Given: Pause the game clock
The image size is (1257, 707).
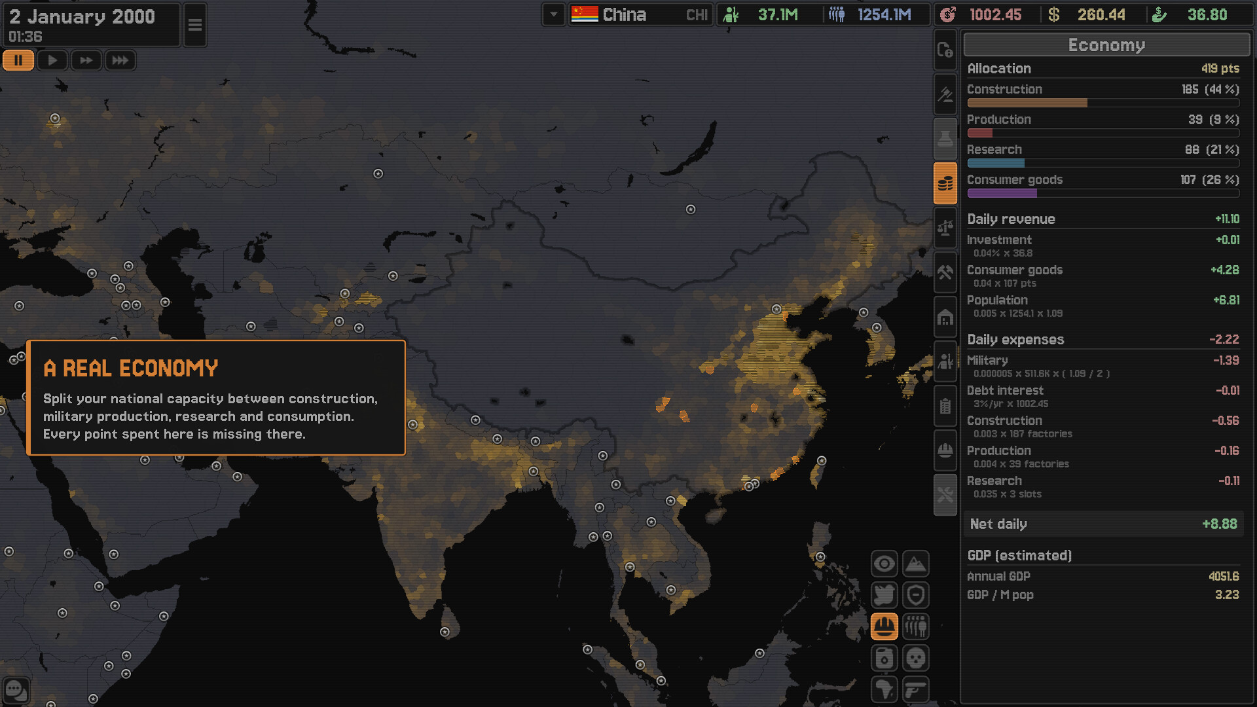Looking at the screenshot, I should pyautogui.click(x=18, y=60).
